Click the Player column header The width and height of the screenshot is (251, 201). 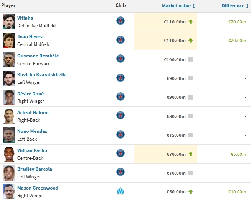click(x=8, y=6)
